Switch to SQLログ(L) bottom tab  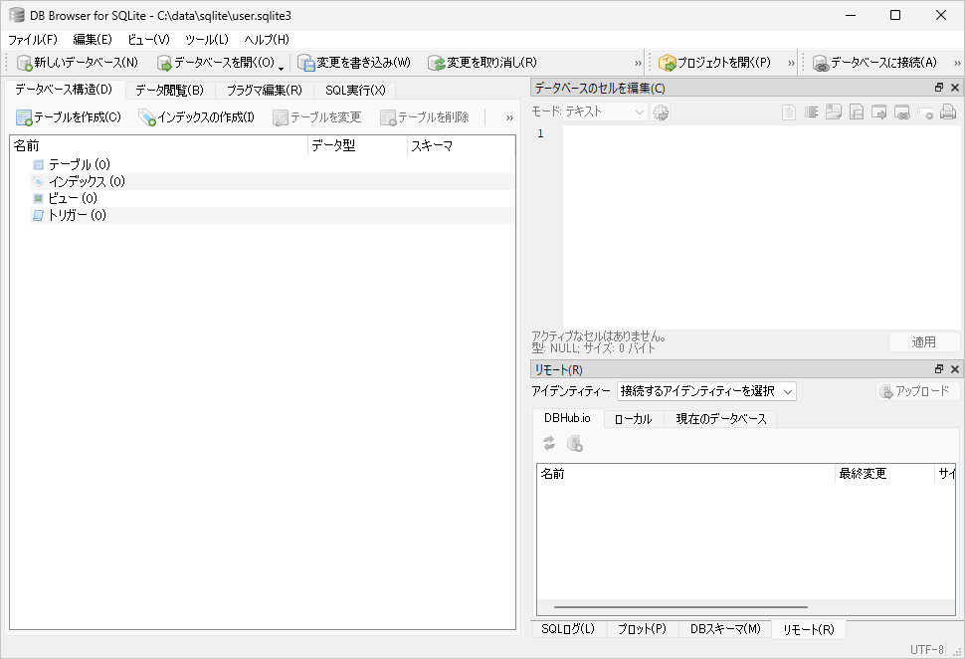point(568,629)
